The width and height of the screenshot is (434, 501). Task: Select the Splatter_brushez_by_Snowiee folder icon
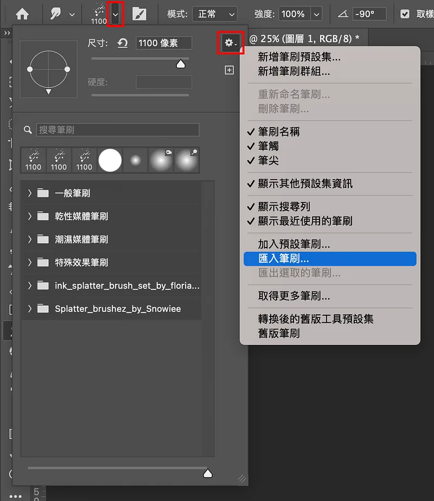pyautogui.click(x=43, y=309)
